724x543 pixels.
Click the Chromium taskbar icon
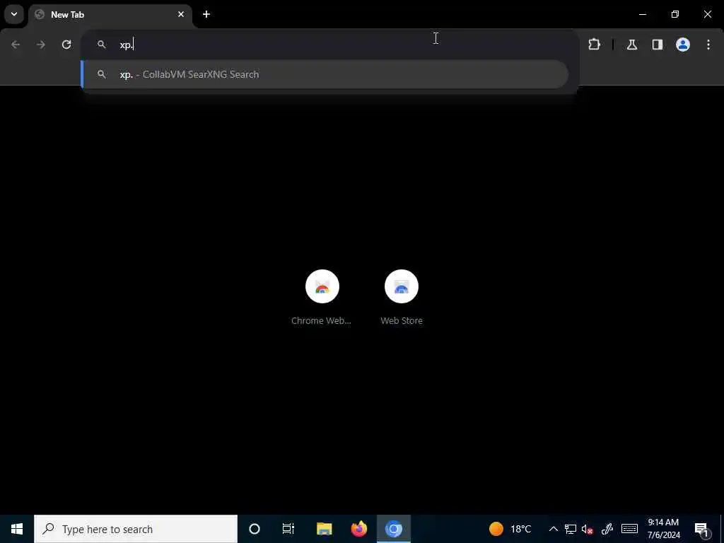coord(393,529)
